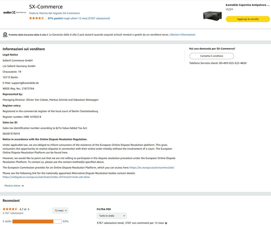Click the c/o SellerX Germany GmbH line
Image resolution: width=271 pixels, height=226 pixels.
tap(19, 66)
